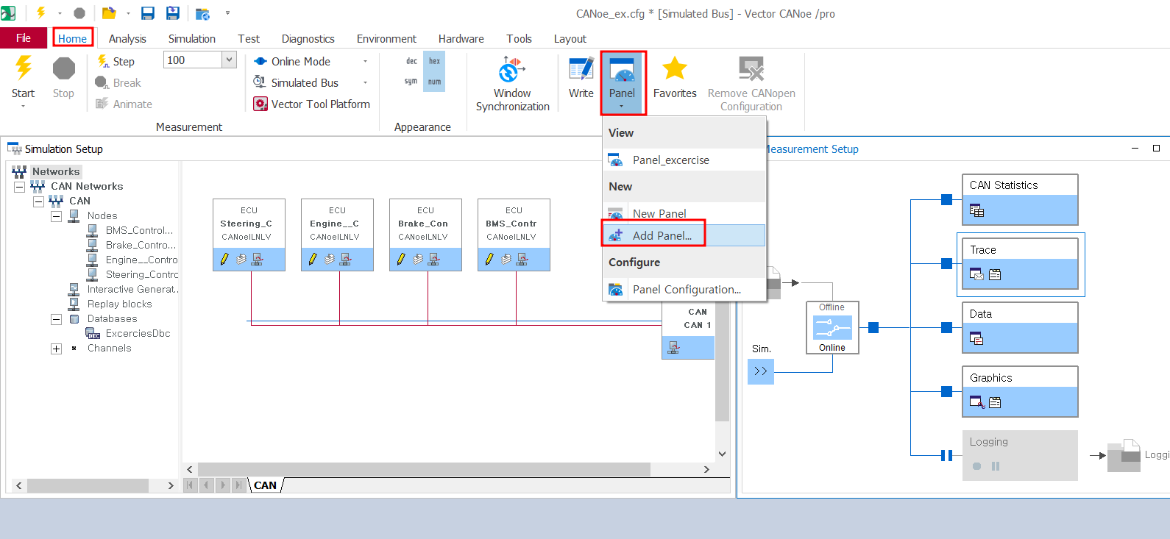Choose New Panel menu entry
The height and width of the screenshot is (539, 1170).
coord(684,213)
